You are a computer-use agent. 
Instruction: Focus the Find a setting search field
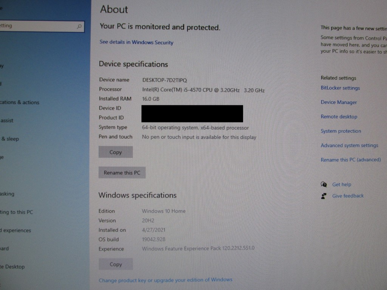pos(42,26)
